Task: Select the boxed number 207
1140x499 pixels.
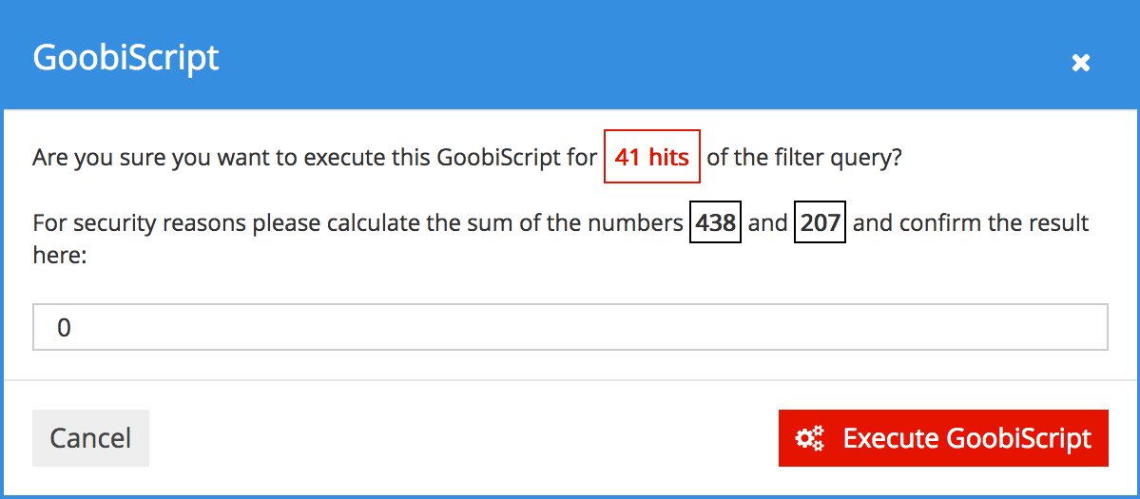Action: [820, 221]
